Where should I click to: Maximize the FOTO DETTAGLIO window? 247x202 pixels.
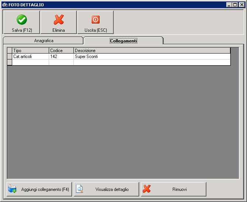pos(235,5)
